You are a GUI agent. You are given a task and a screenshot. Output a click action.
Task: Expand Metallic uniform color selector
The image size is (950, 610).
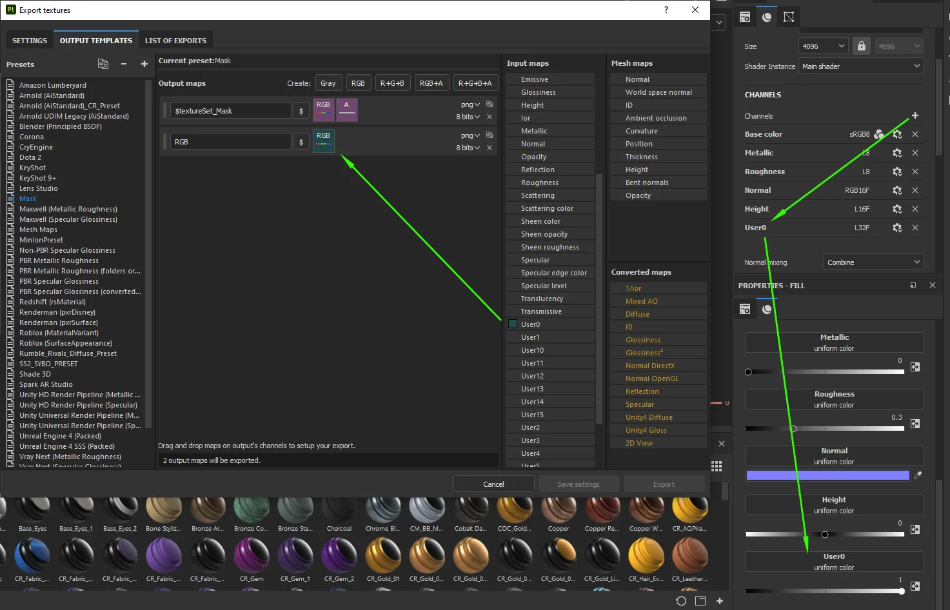[x=834, y=342]
